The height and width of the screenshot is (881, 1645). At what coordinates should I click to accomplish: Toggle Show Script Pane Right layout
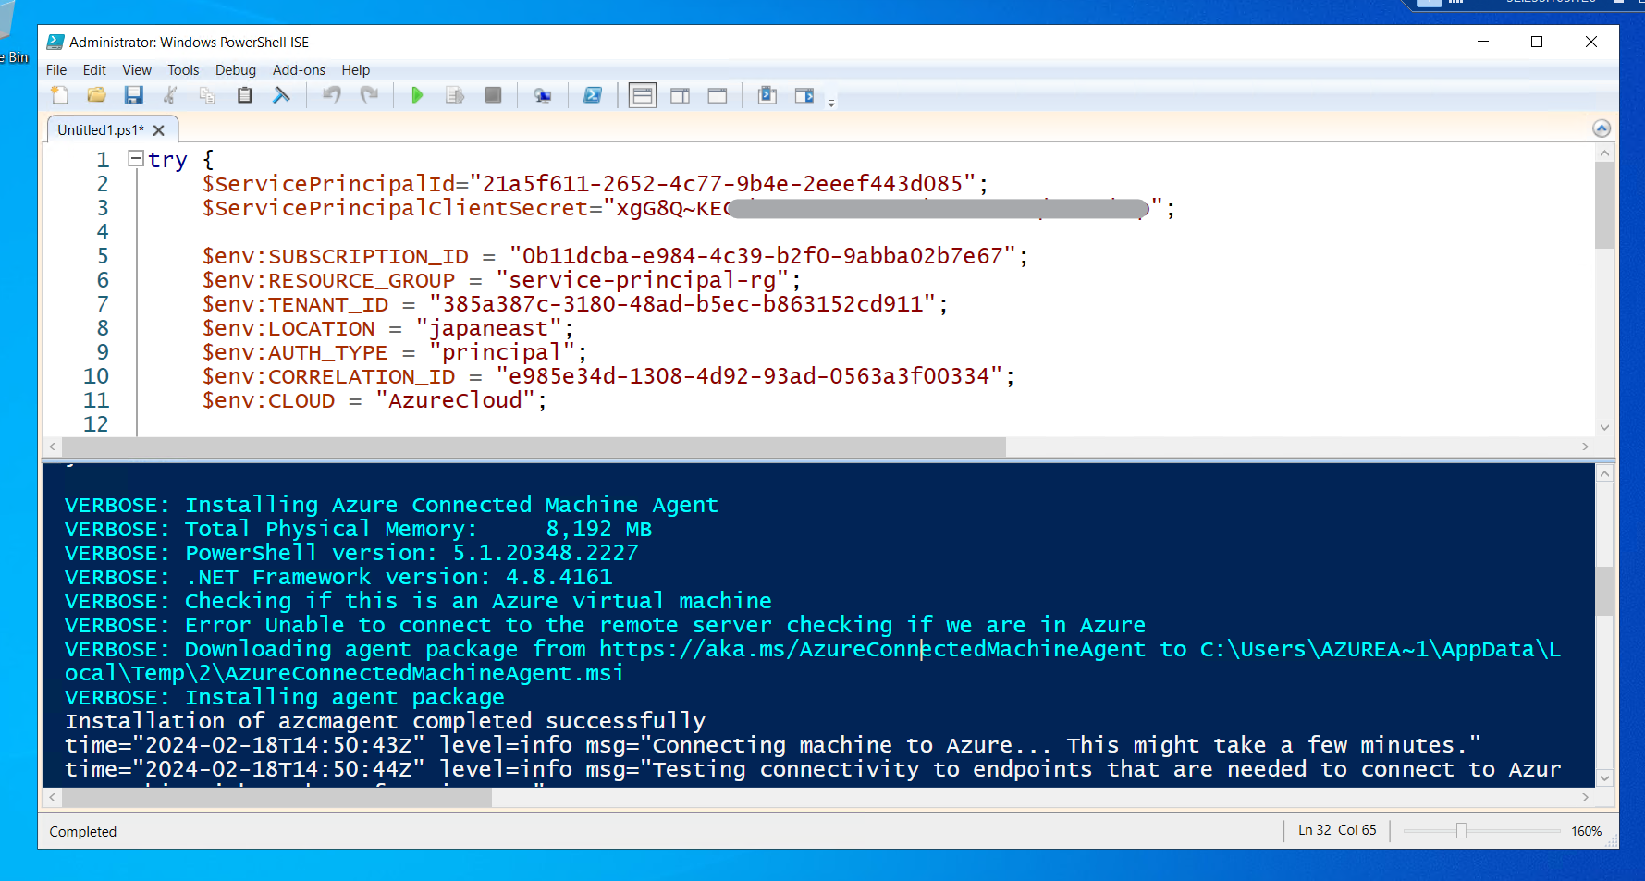tap(680, 95)
